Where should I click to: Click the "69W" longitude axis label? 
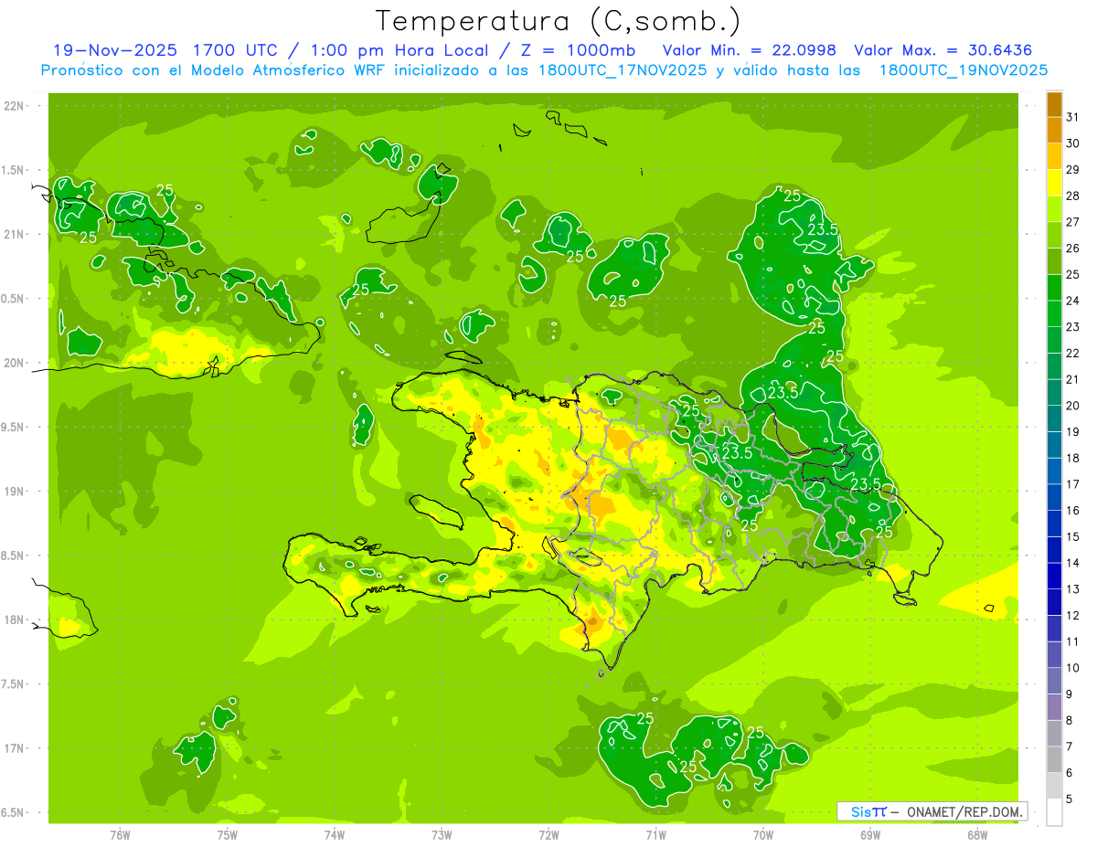click(870, 835)
